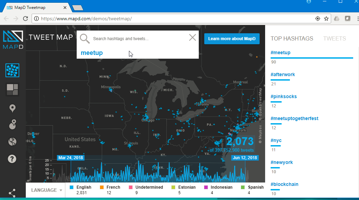Screen dimensions: 359x200
Task: Reload the page
Action: (x=25, y=19)
